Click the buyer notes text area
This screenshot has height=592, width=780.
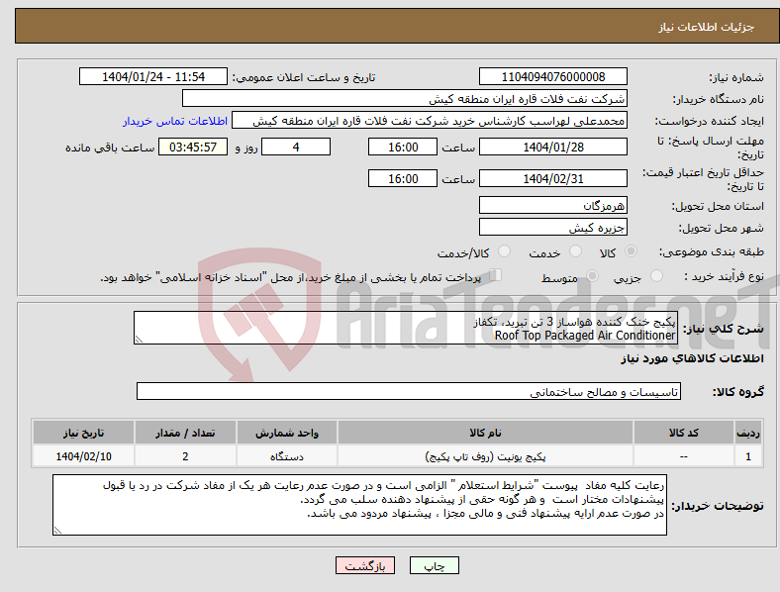pos(359,505)
